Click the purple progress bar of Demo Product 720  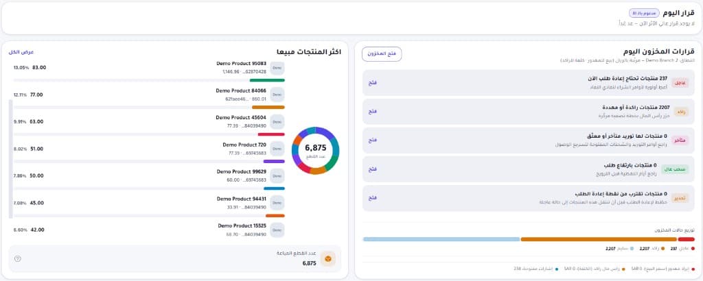click(274, 161)
